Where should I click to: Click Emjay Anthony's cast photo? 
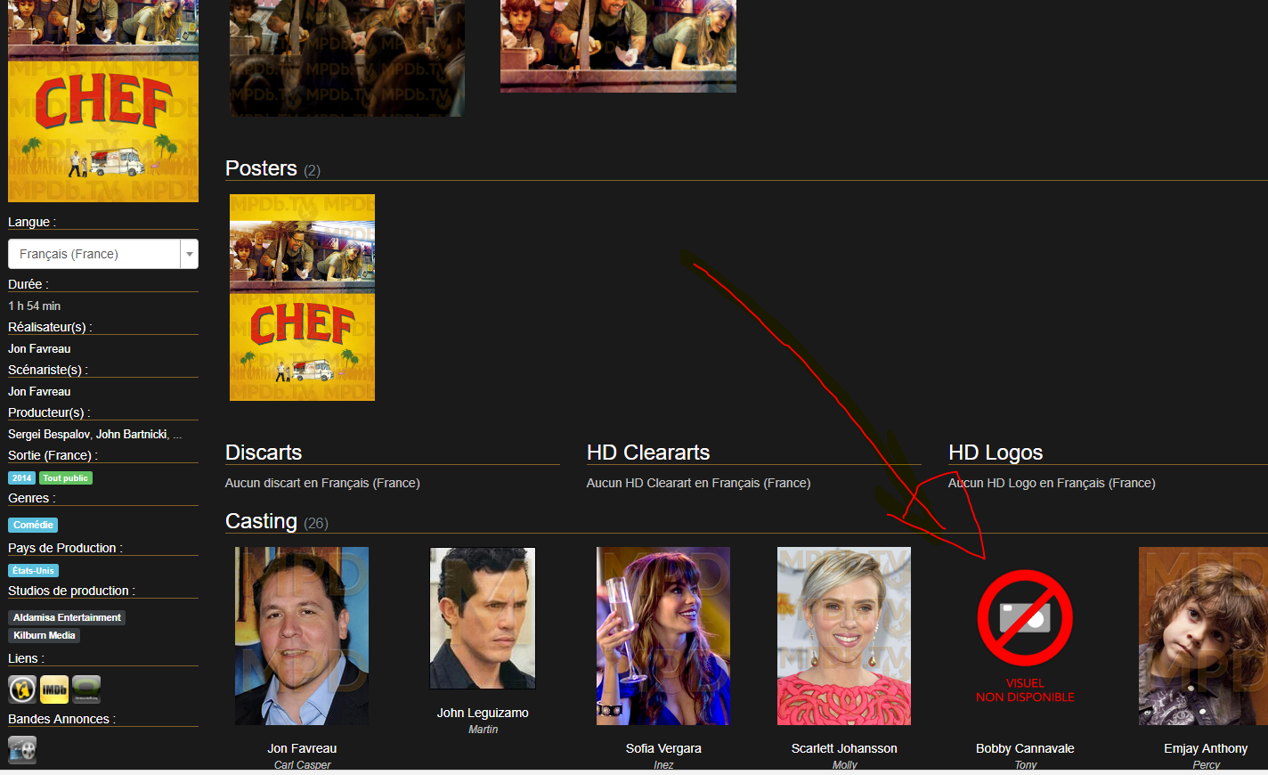1203,636
